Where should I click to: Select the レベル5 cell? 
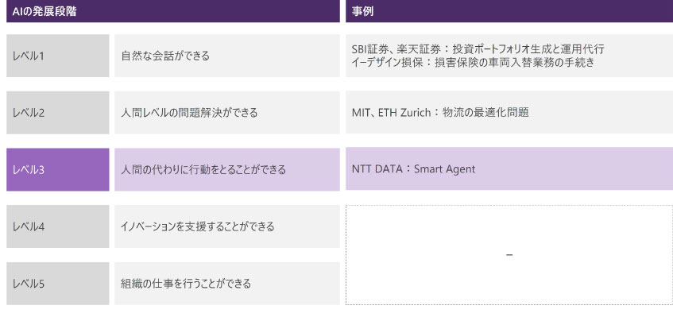click(x=57, y=284)
